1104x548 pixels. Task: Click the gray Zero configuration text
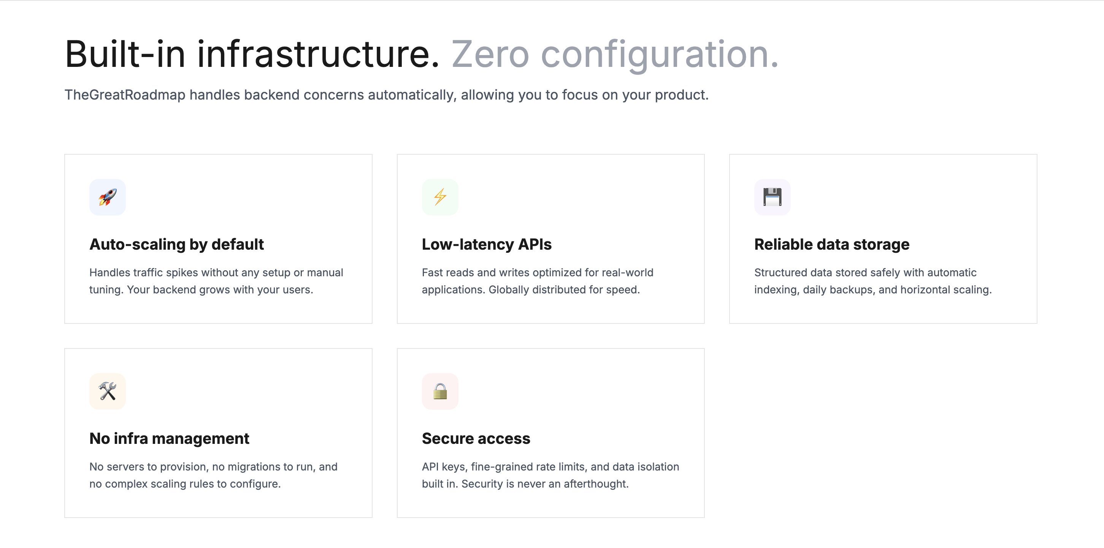tap(615, 54)
